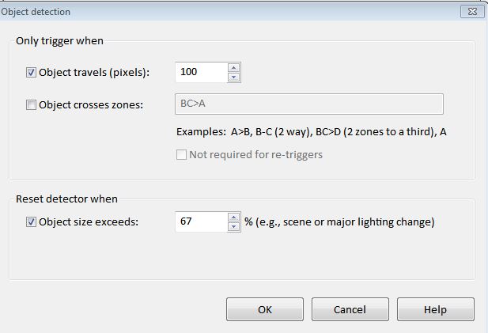The height and width of the screenshot is (333, 488).
Task: Click the zones text field showing BC>A
Action: coord(308,104)
